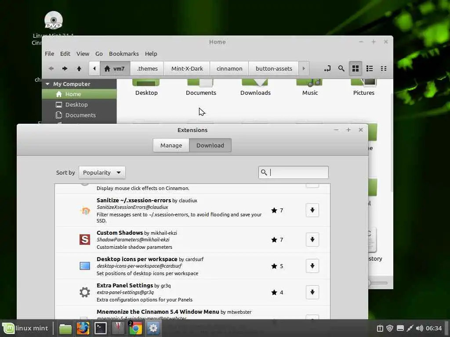
Task: Click Mint-X-Dark path button
Action: pyautogui.click(x=187, y=68)
